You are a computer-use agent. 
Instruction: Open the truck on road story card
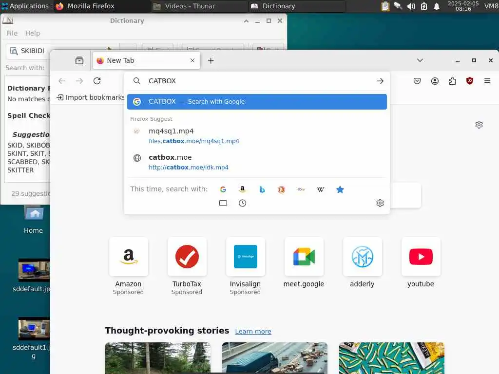click(x=275, y=358)
